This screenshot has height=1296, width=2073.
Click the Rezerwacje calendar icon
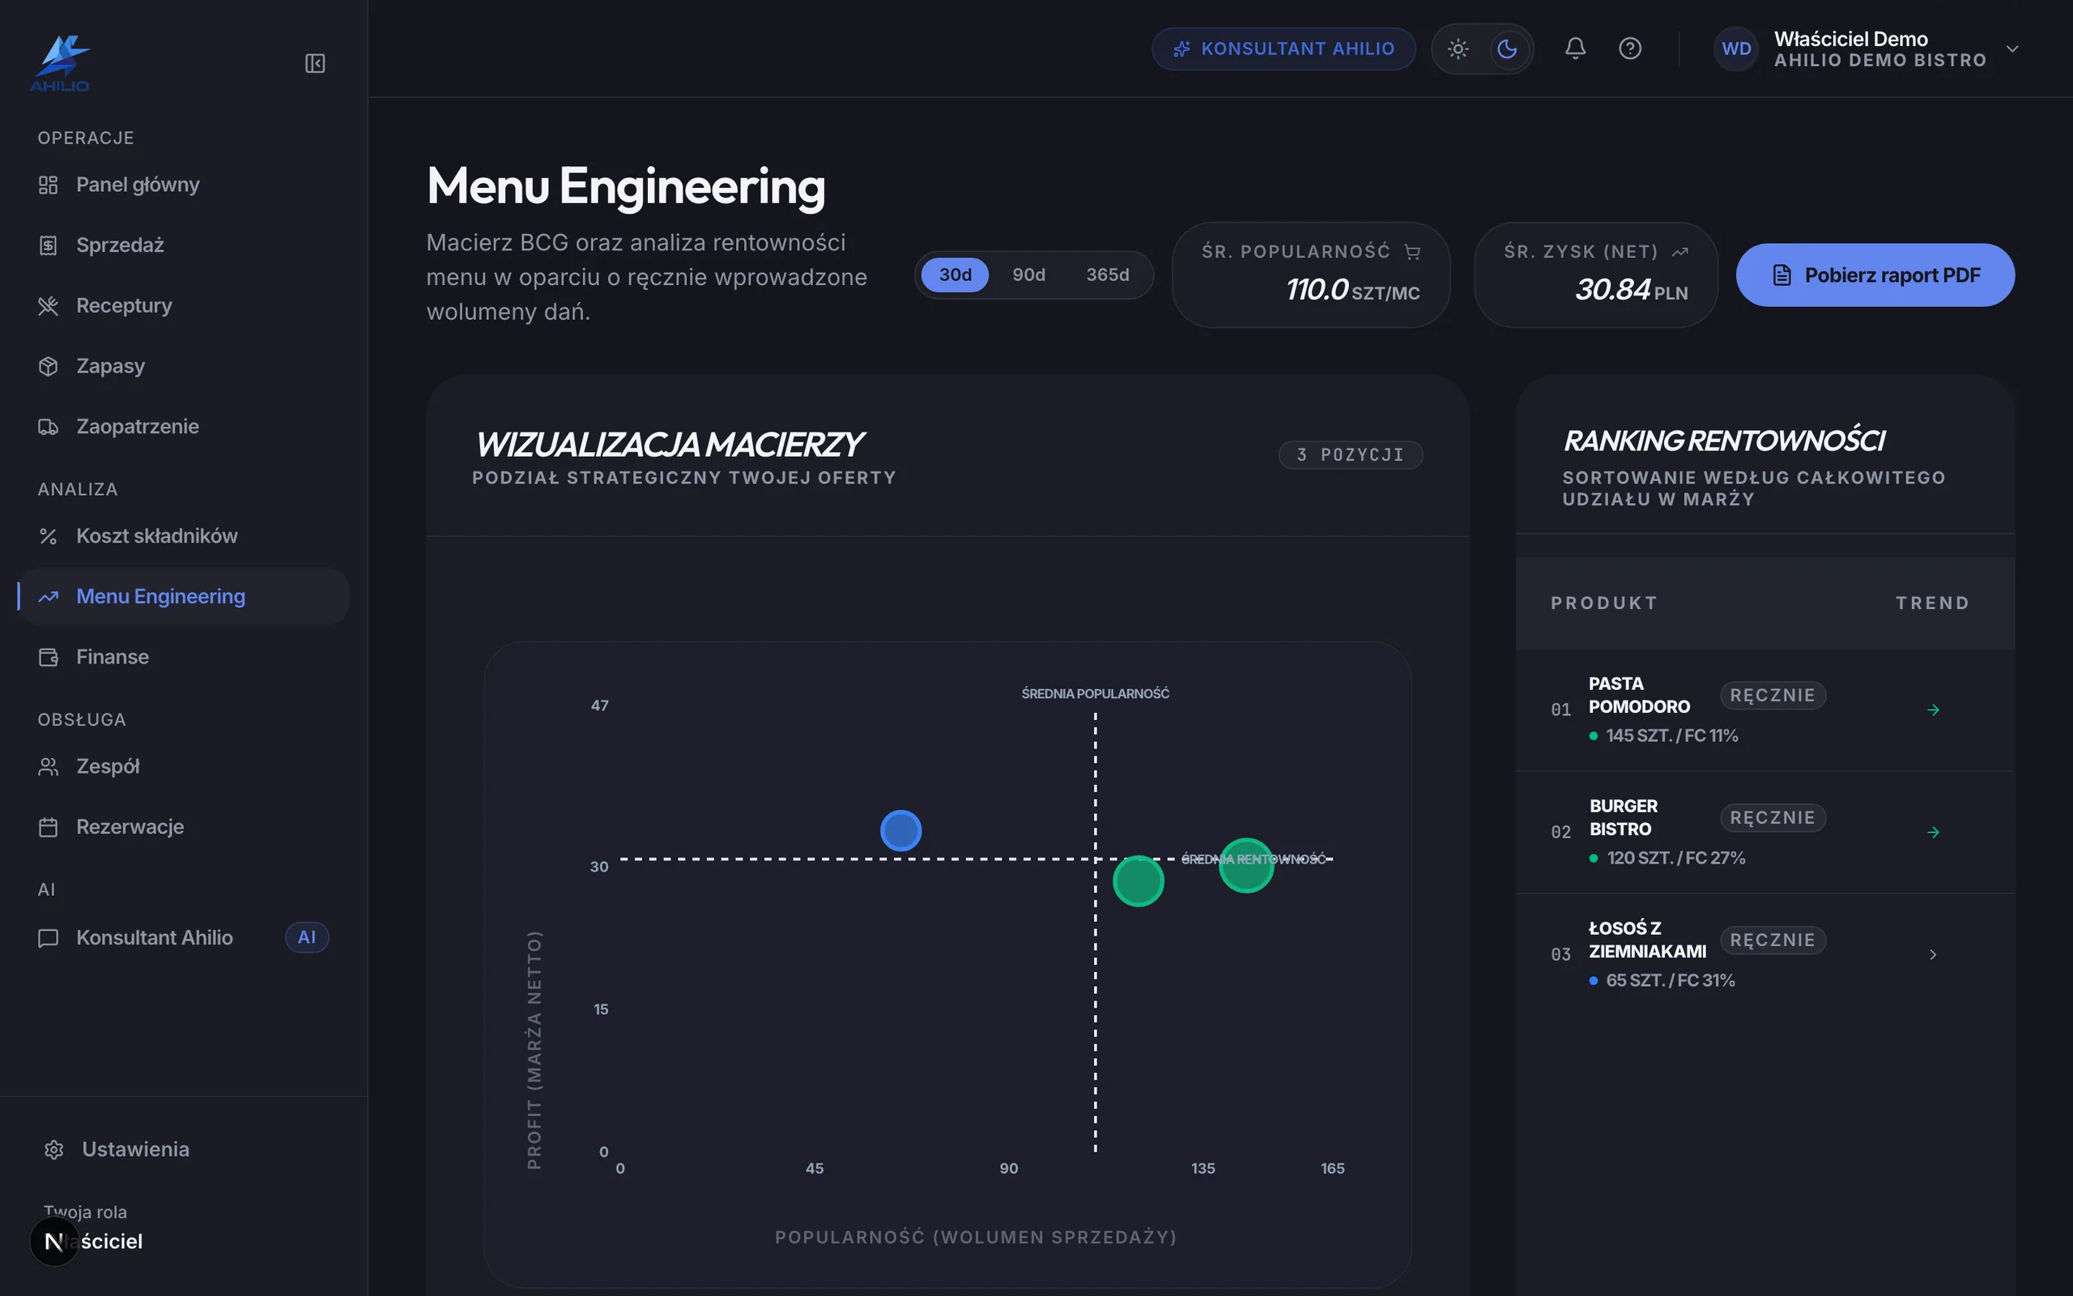49,827
